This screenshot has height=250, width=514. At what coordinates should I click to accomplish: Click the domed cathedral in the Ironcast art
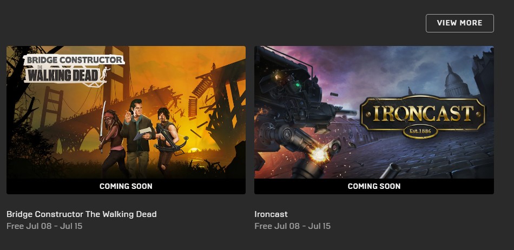457,81
